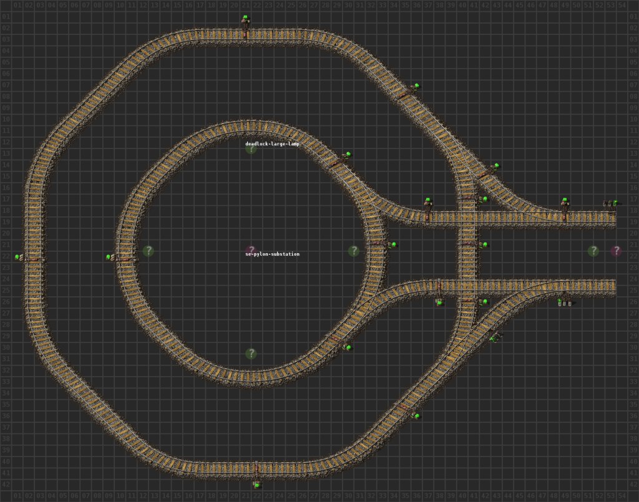The height and width of the screenshot is (502, 639).
Task: Select chain signal below lower straight track's right side
Action: click(564, 302)
